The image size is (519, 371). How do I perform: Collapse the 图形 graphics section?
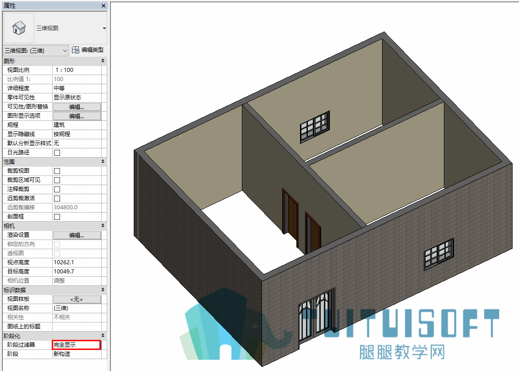[x=103, y=61]
